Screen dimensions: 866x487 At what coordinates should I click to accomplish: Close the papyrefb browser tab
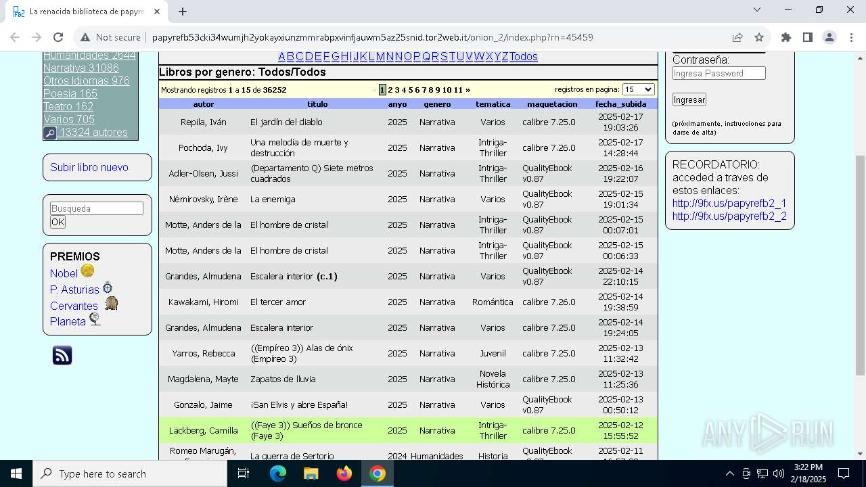point(157,11)
